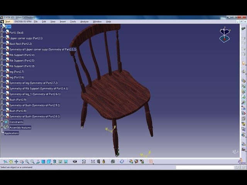Image resolution: width=247 pixels, height=185 pixels.
Task: Click the Zoom Out magnifier icon
Action: tap(32, 161)
